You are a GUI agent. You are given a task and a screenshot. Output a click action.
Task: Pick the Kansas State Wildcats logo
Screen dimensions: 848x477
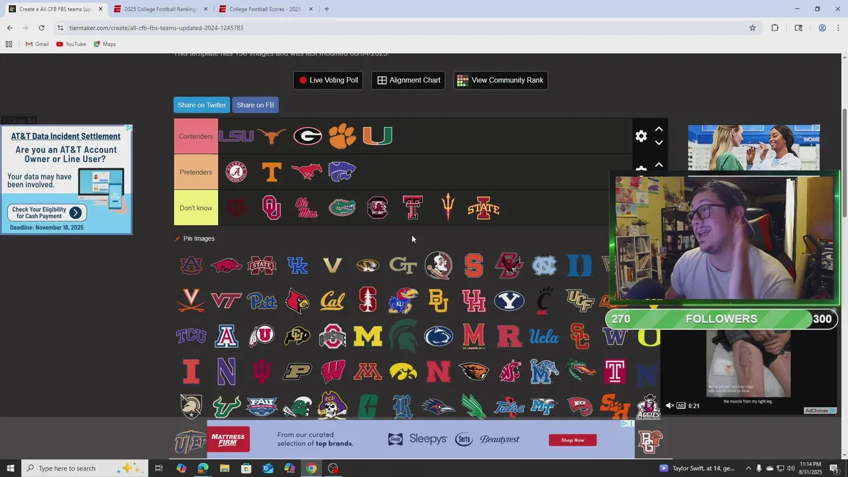pos(343,172)
